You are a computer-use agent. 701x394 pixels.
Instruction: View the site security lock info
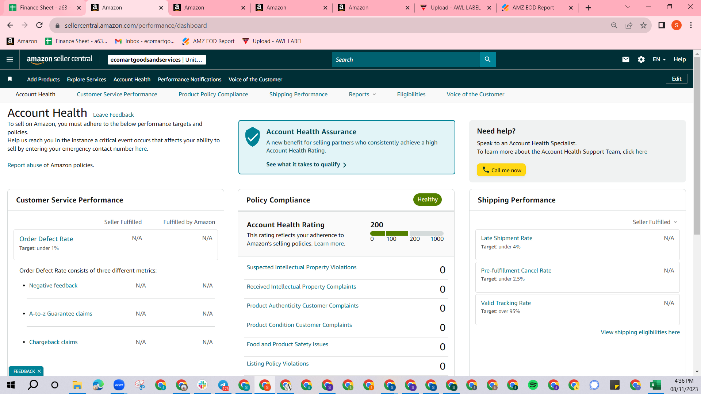tap(57, 26)
